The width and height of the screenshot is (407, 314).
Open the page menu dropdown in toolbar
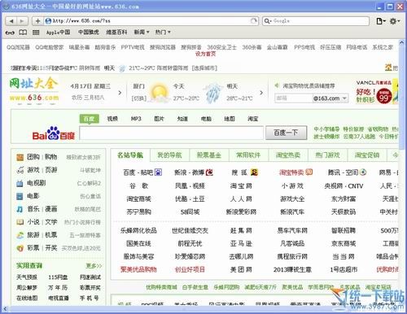click(x=381, y=21)
